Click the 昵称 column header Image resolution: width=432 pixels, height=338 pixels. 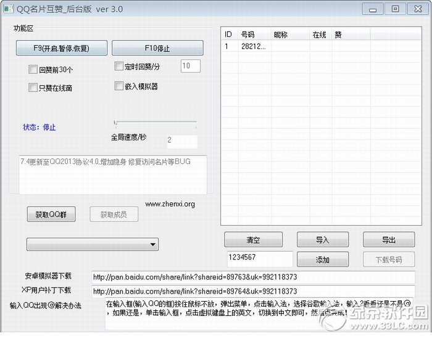[x=291, y=34]
